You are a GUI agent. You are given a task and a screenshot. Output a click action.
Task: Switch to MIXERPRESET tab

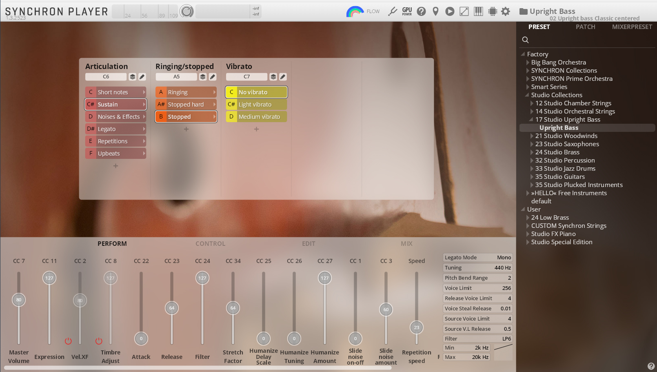(x=632, y=27)
